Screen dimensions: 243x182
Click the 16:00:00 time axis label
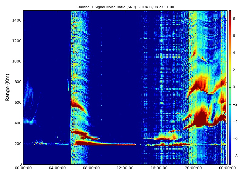(159, 168)
